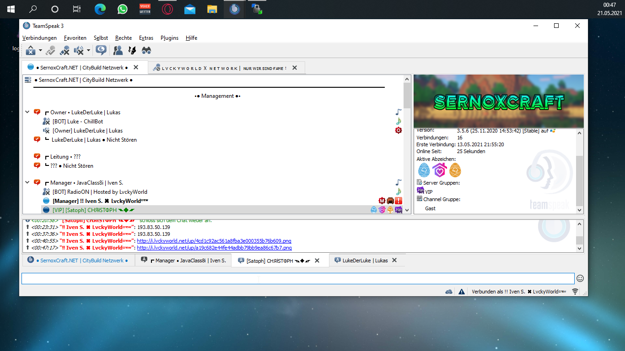Open the last lvckyworld.net link in chat
Viewport: 625px width, 351px height.
click(214, 248)
